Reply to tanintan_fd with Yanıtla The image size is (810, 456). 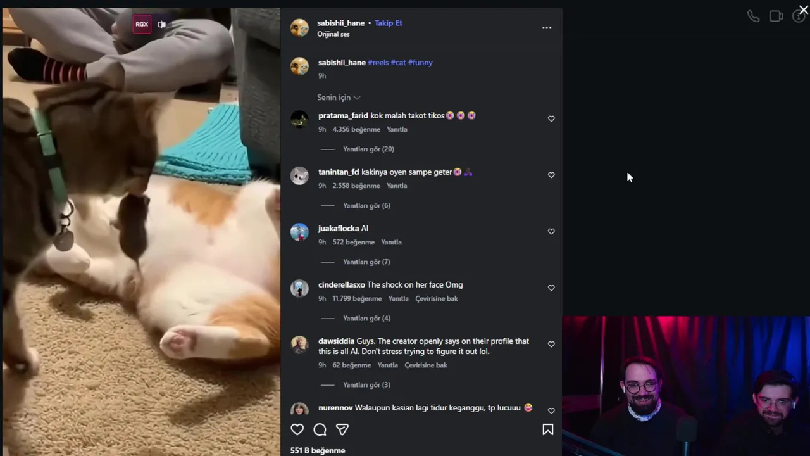tap(397, 186)
